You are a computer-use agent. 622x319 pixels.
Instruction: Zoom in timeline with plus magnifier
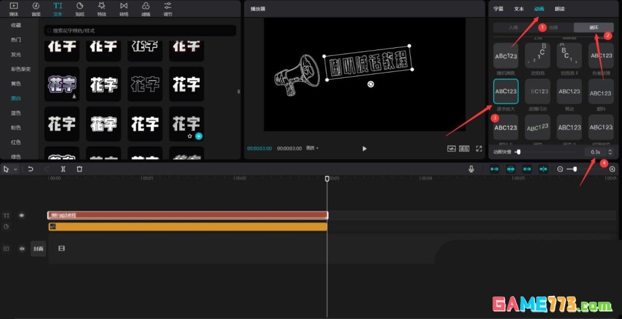click(x=612, y=169)
